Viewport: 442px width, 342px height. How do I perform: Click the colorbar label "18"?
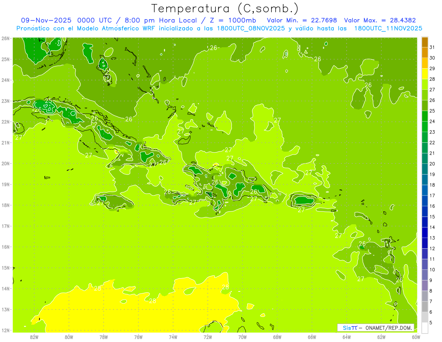coord(432,185)
